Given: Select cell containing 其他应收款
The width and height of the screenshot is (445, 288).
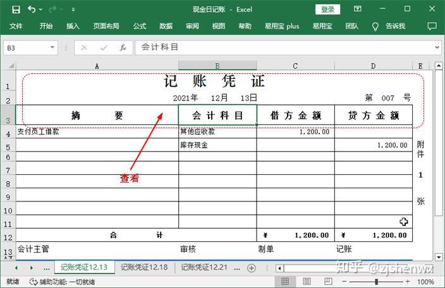Looking at the screenshot, I should (217, 132).
